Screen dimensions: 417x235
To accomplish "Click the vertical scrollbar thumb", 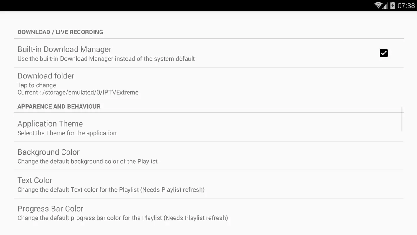I will coord(401,119).
